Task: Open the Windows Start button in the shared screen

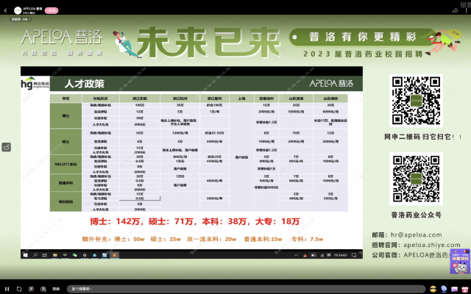Action: click(x=26, y=255)
